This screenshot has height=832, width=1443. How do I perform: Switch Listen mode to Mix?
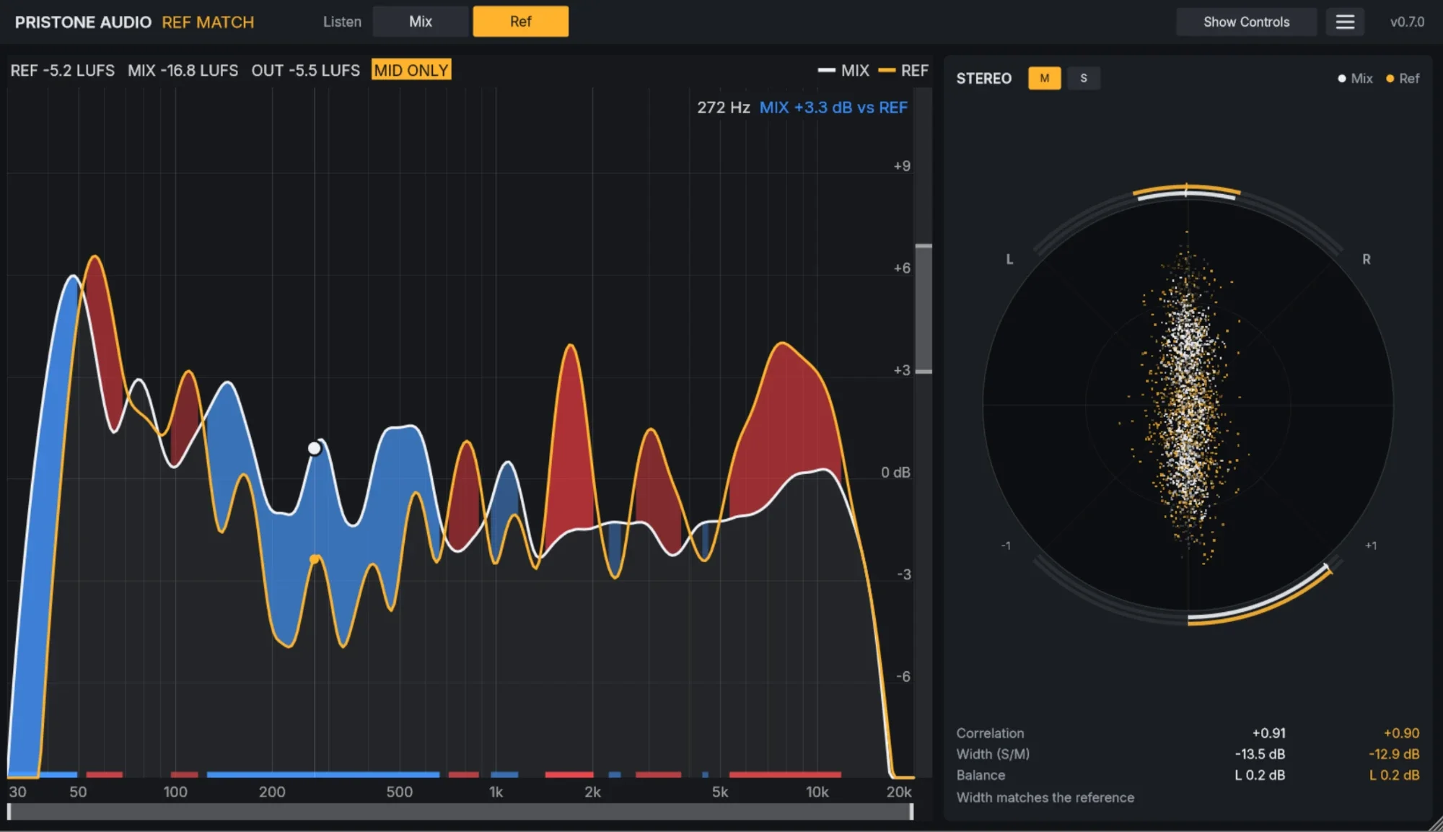coord(421,22)
